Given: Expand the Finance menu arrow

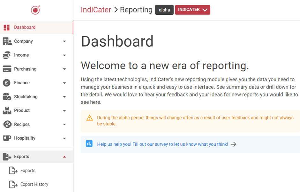Looking at the screenshot, I should tap(64, 83).
